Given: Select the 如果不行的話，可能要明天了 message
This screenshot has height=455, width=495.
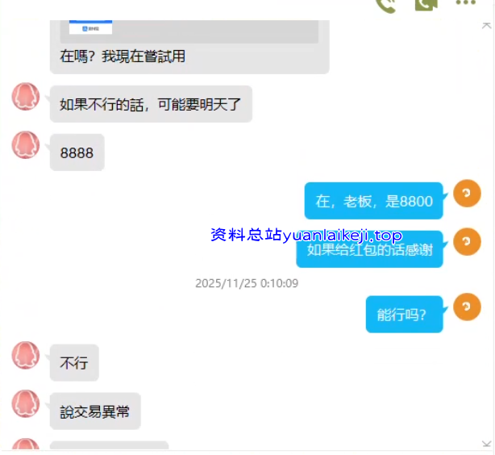Looking at the screenshot, I should coord(151,104).
